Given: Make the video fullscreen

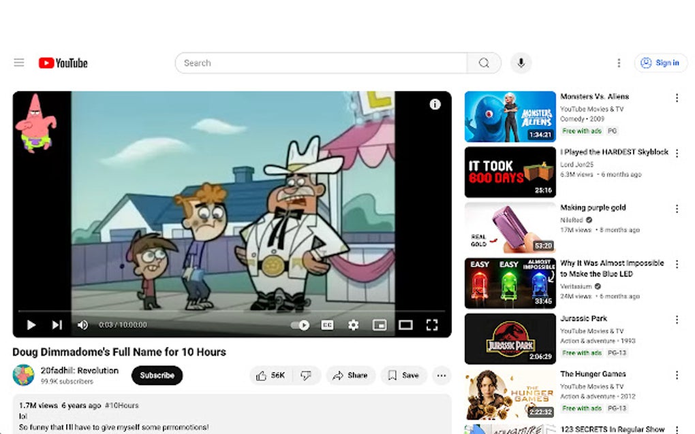Looking at the screenshot, I should tap(432, 325).
